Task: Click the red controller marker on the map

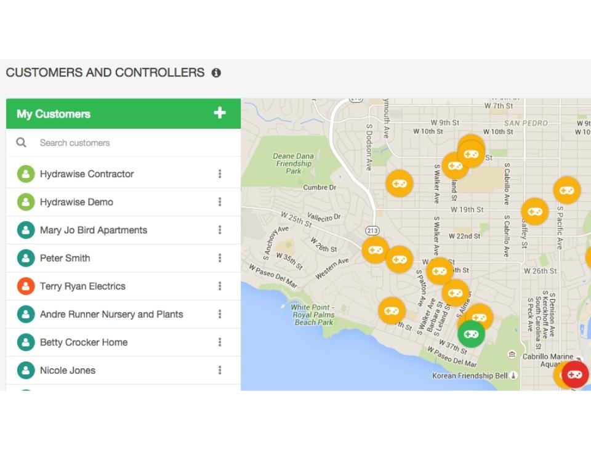Action: click(575, 374)
